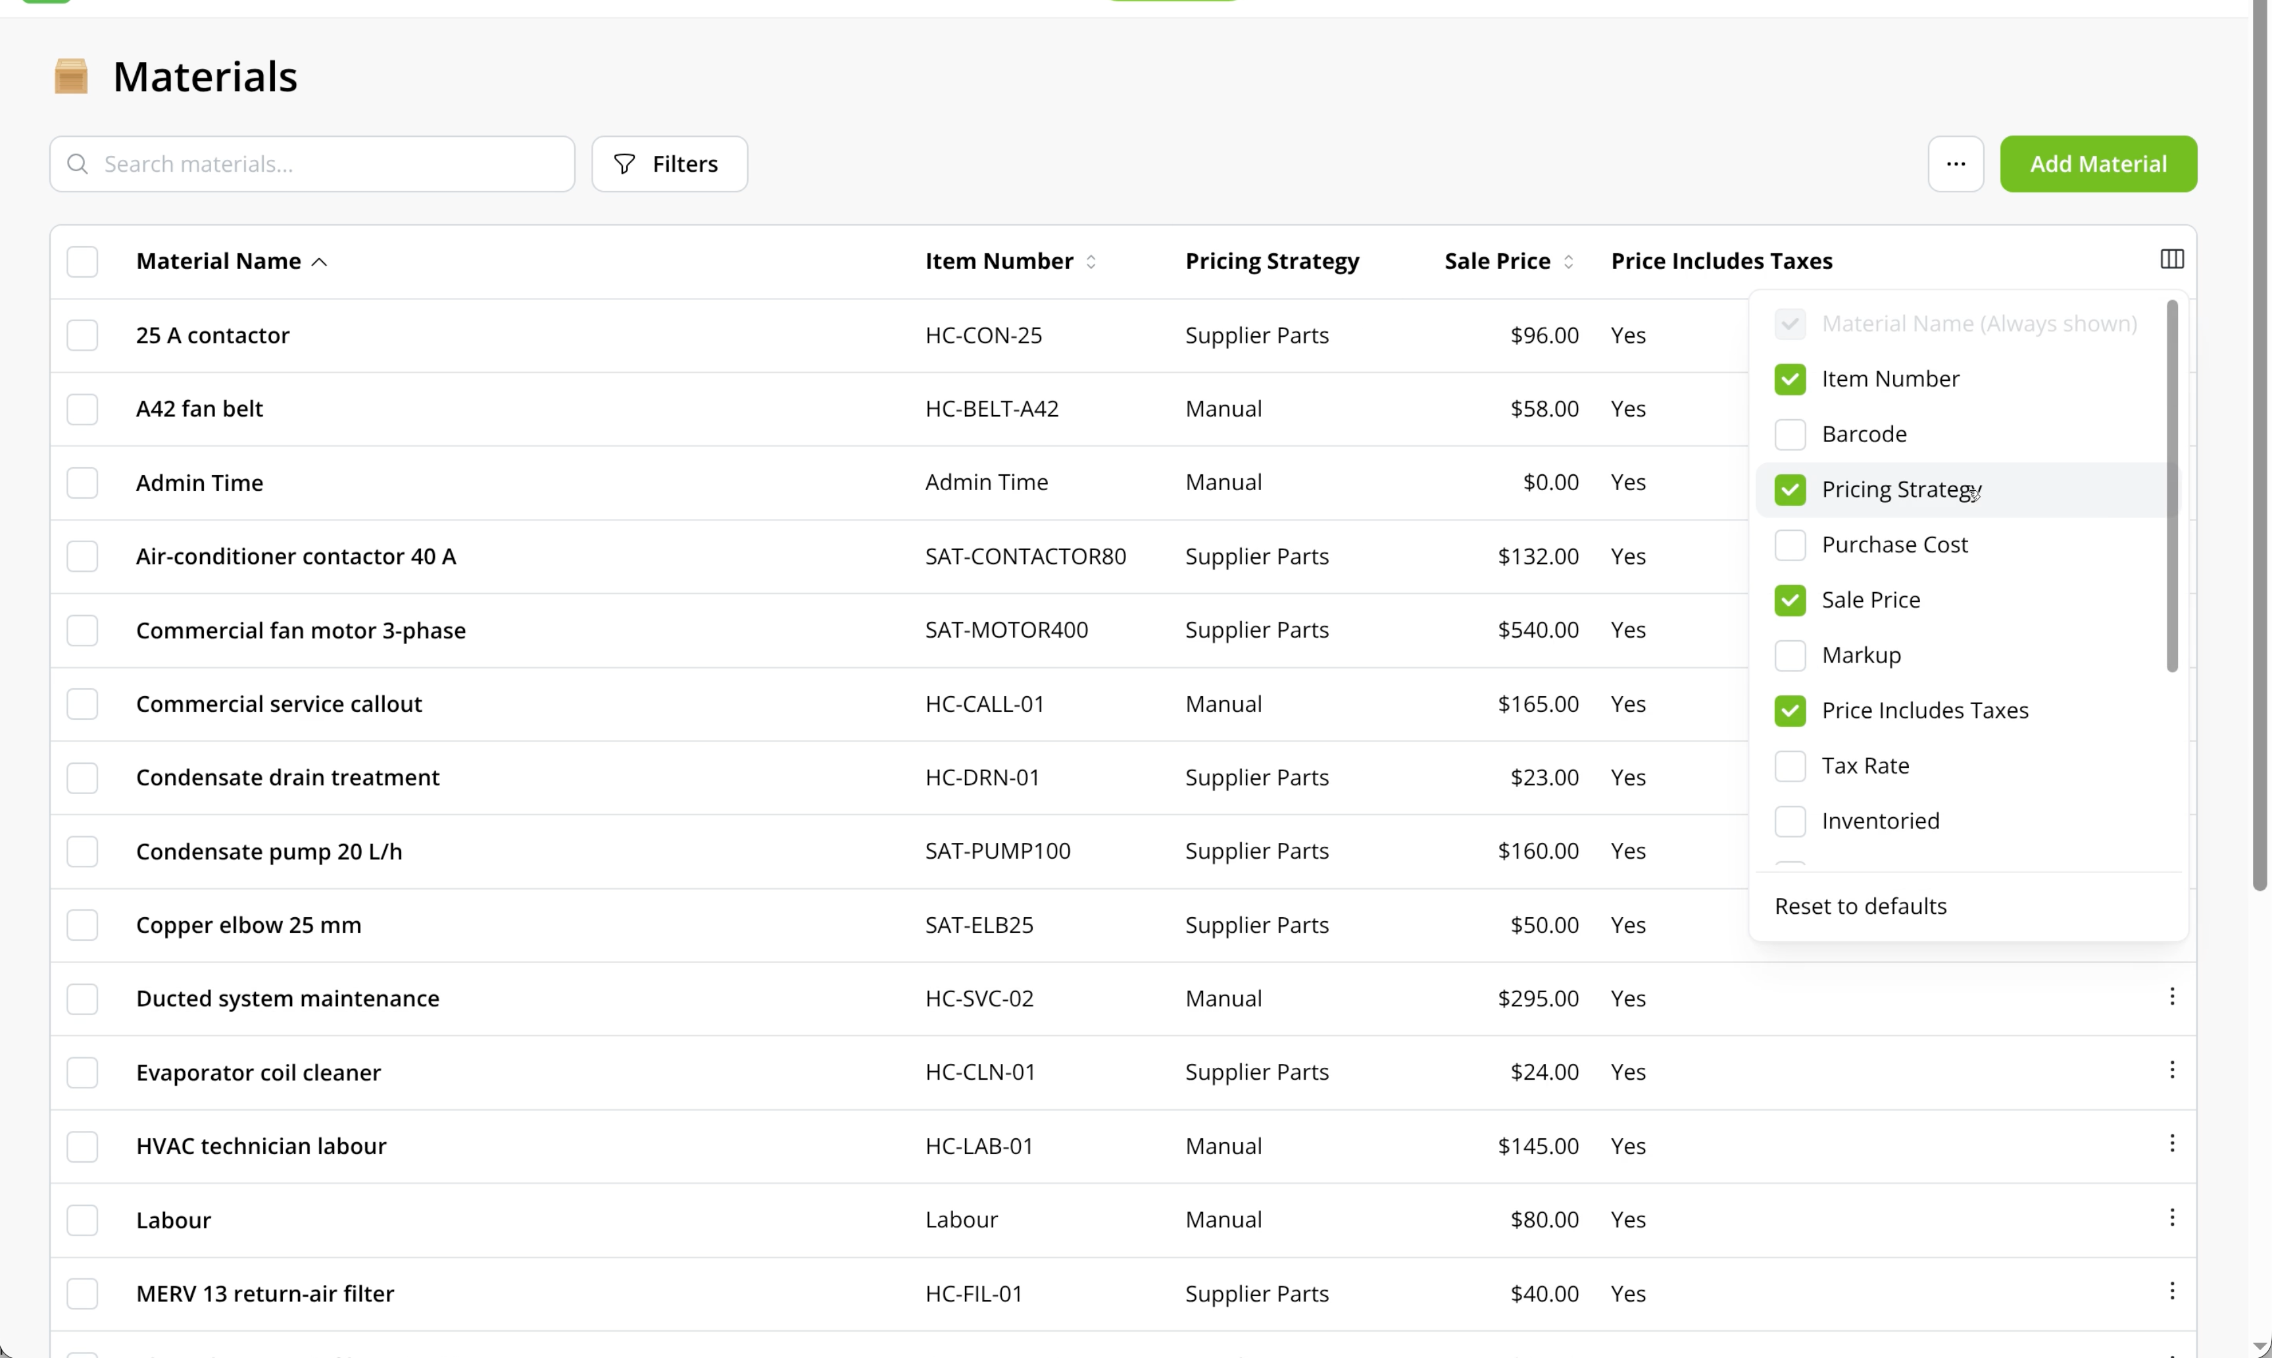This screenshot has width=2272, height=1358.
Task: Click Reset to defaults in column menu
Action: (x=1860, y=906)
